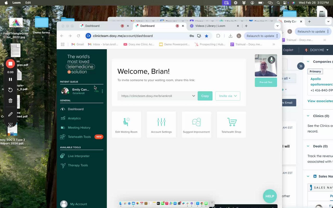Screen dimensions: 333x208
Task: Collapse the Clinics (0) section
Action: click(308, 116)
